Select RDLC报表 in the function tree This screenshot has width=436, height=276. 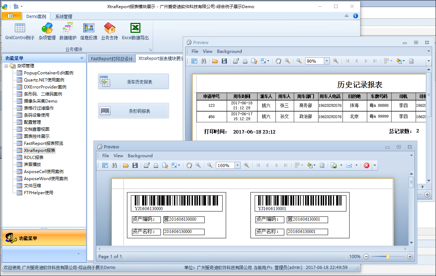click(34, 157)
